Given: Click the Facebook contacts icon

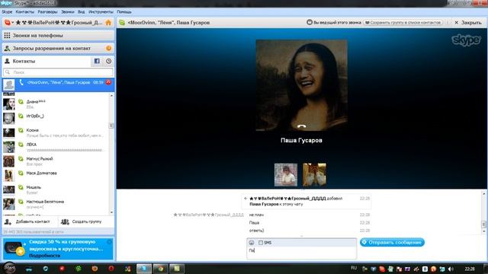Looking at the screenshot, I should coord(97,61).
